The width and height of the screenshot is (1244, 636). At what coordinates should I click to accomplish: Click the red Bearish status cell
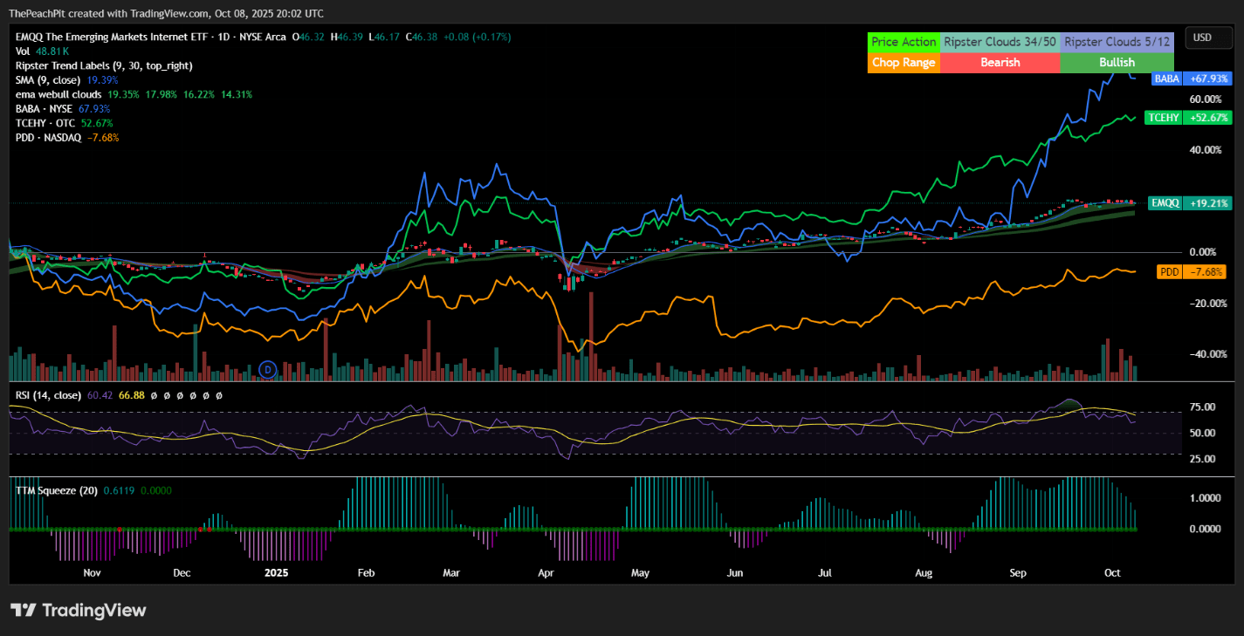(1000, 63)
